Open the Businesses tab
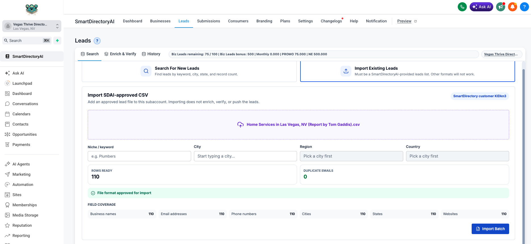Image resolution: width=531 pixels, height=244 pixels. [160, 21]
